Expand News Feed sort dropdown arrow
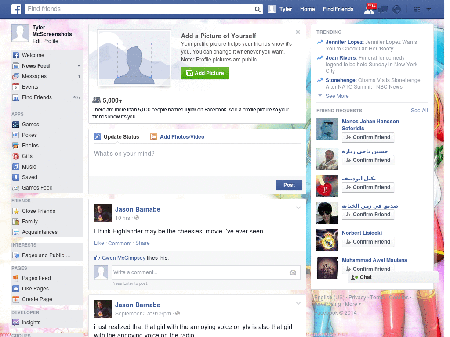450x337 pixels. [x=79, y=66]
